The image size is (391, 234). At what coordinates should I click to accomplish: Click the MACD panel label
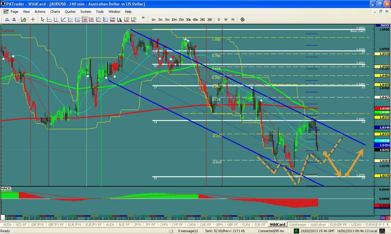coord(5,188)
